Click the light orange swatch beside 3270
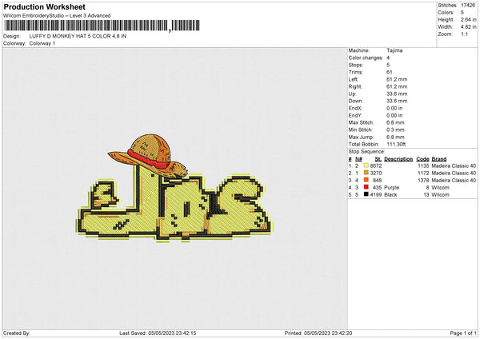The image size is (480, 339). point(366,173)
